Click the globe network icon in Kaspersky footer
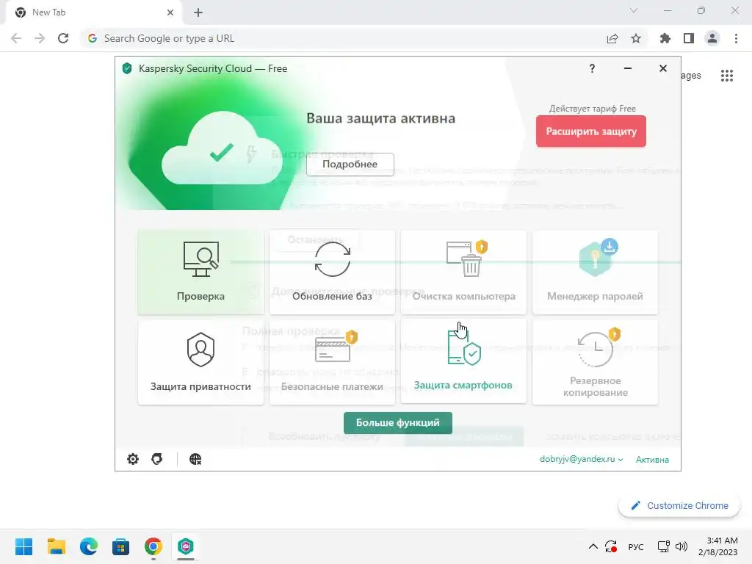 [195, 459]
